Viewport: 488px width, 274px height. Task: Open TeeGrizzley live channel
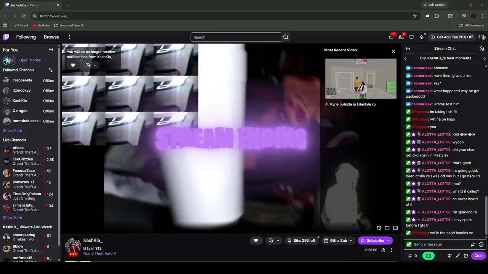(29, 161)
